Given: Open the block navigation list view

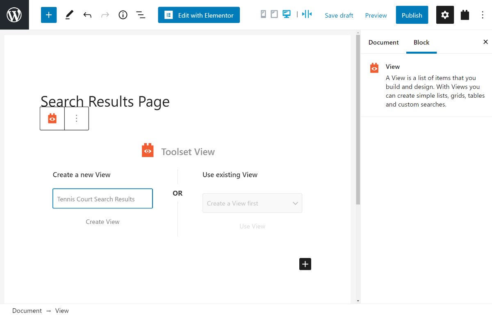Looking at the screenshot, I should 141,15.
